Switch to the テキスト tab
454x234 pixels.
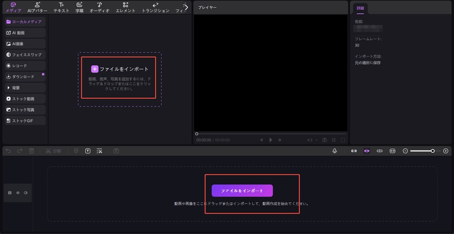click(x=61, y=7)
